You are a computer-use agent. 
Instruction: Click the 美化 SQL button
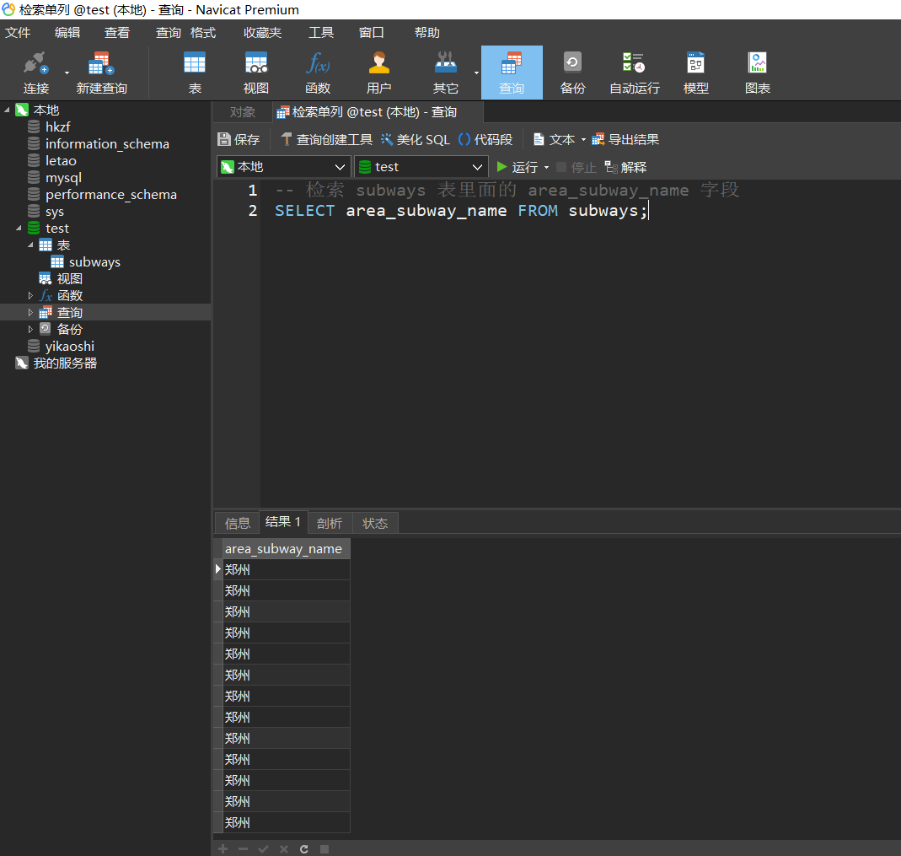(415, 140)
